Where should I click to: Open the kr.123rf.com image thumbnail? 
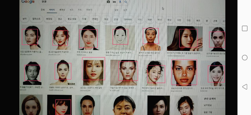tap(124, 73)
